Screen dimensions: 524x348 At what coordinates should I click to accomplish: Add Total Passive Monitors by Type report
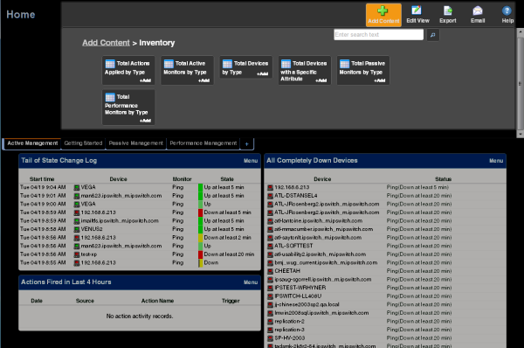pos(380,80)
